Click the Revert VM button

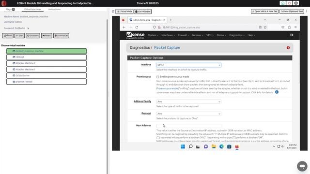pos(46,35)
